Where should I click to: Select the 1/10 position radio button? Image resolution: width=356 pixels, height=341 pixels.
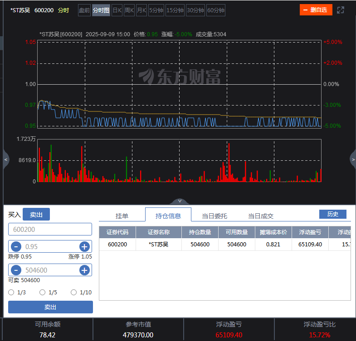[73, 292]
